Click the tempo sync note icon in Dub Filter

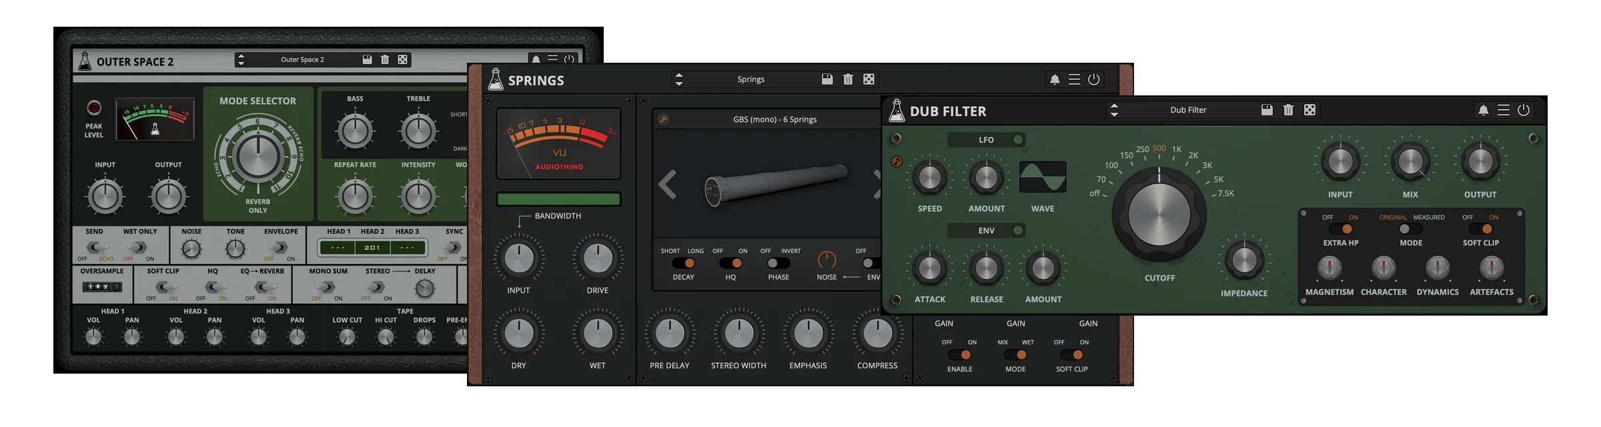coord(897,161)
